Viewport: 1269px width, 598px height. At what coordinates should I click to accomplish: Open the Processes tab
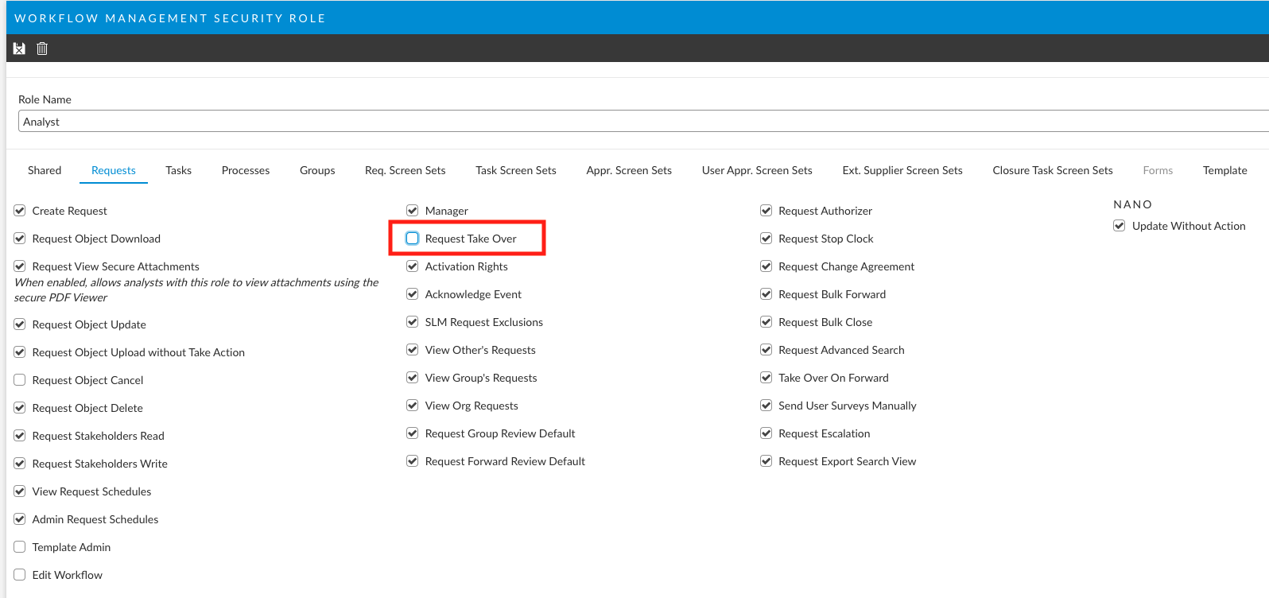coord(246,170)
